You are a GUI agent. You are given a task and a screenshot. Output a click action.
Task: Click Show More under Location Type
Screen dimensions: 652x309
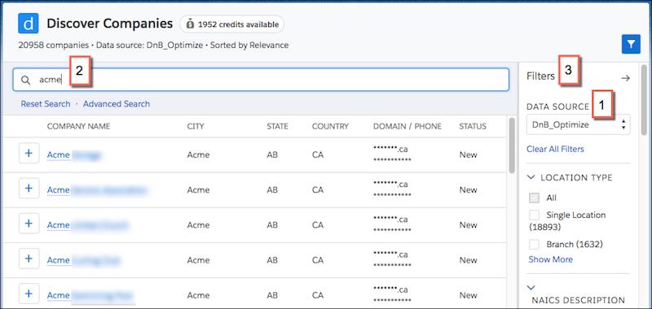551,259
